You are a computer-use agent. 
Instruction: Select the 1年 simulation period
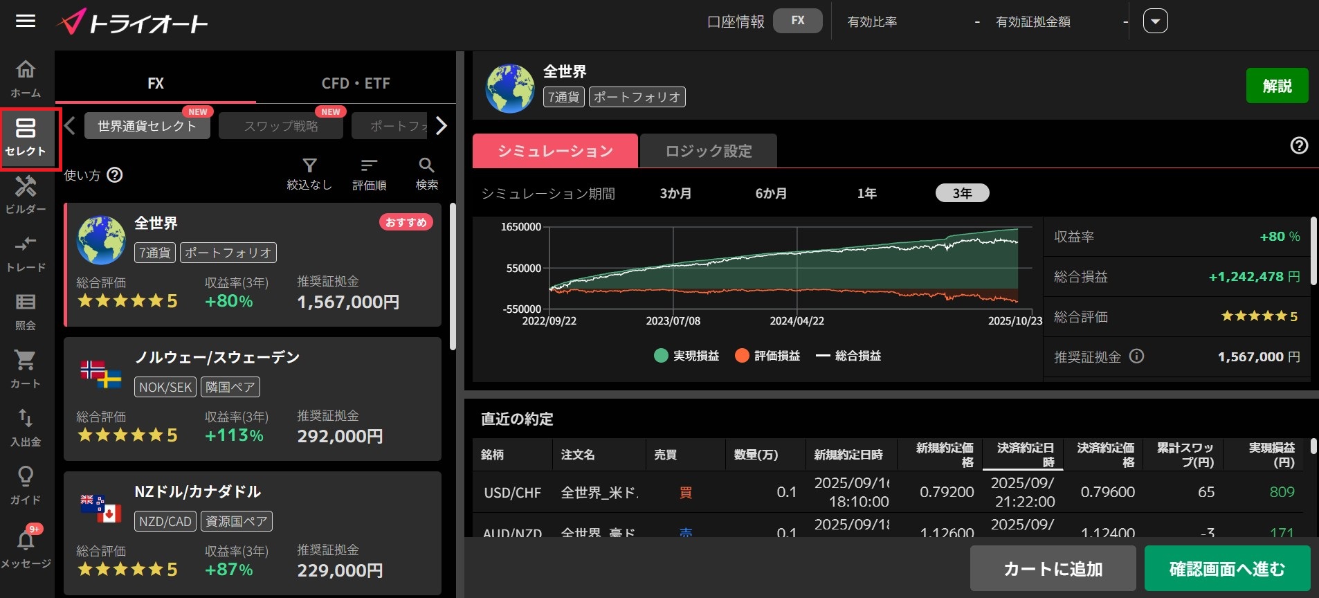[x=866, y=193]
